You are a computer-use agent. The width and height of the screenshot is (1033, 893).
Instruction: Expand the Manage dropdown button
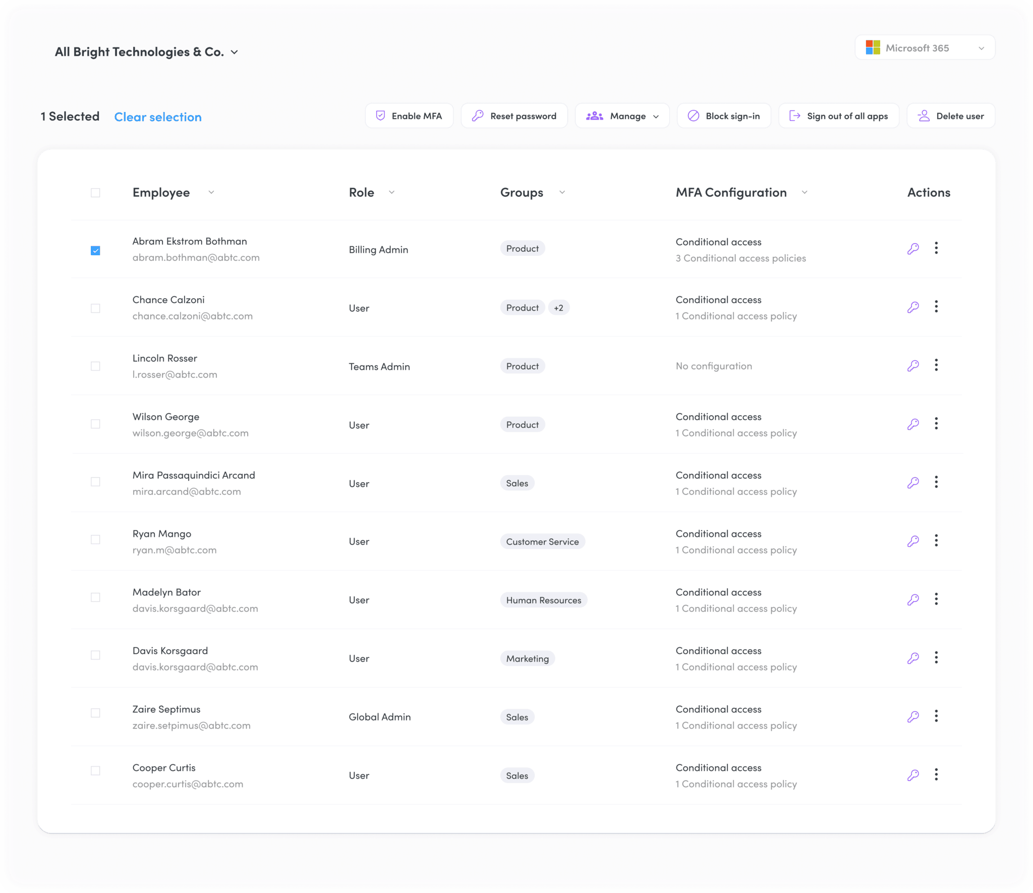[x=622, y=116]
